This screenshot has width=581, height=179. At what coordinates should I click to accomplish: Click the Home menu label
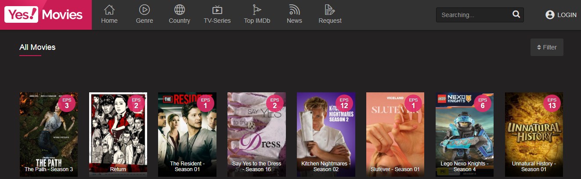pyautogui.click(x=109, y=21)
